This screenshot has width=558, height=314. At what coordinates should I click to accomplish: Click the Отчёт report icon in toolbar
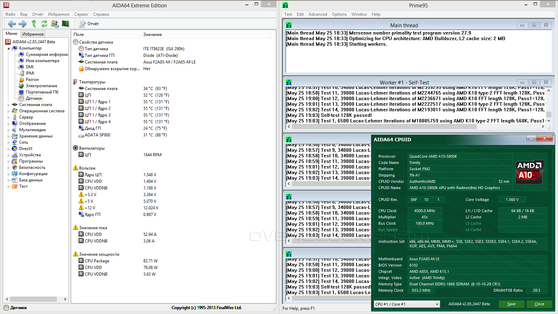click(82, 24)
